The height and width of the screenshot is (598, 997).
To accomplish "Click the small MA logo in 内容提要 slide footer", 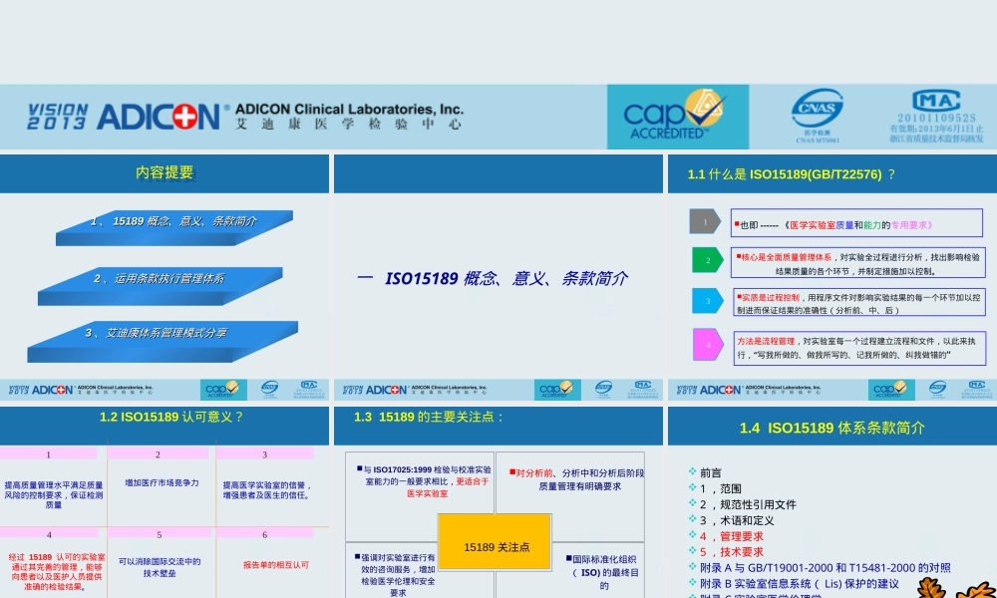I will (309, 385).
